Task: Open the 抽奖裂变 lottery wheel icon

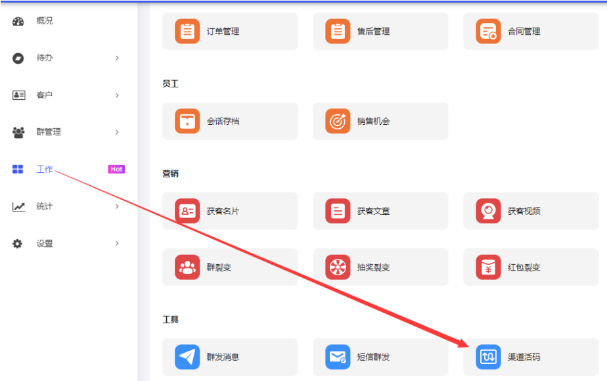Action: pyautogui.click(x=338, y=267)
